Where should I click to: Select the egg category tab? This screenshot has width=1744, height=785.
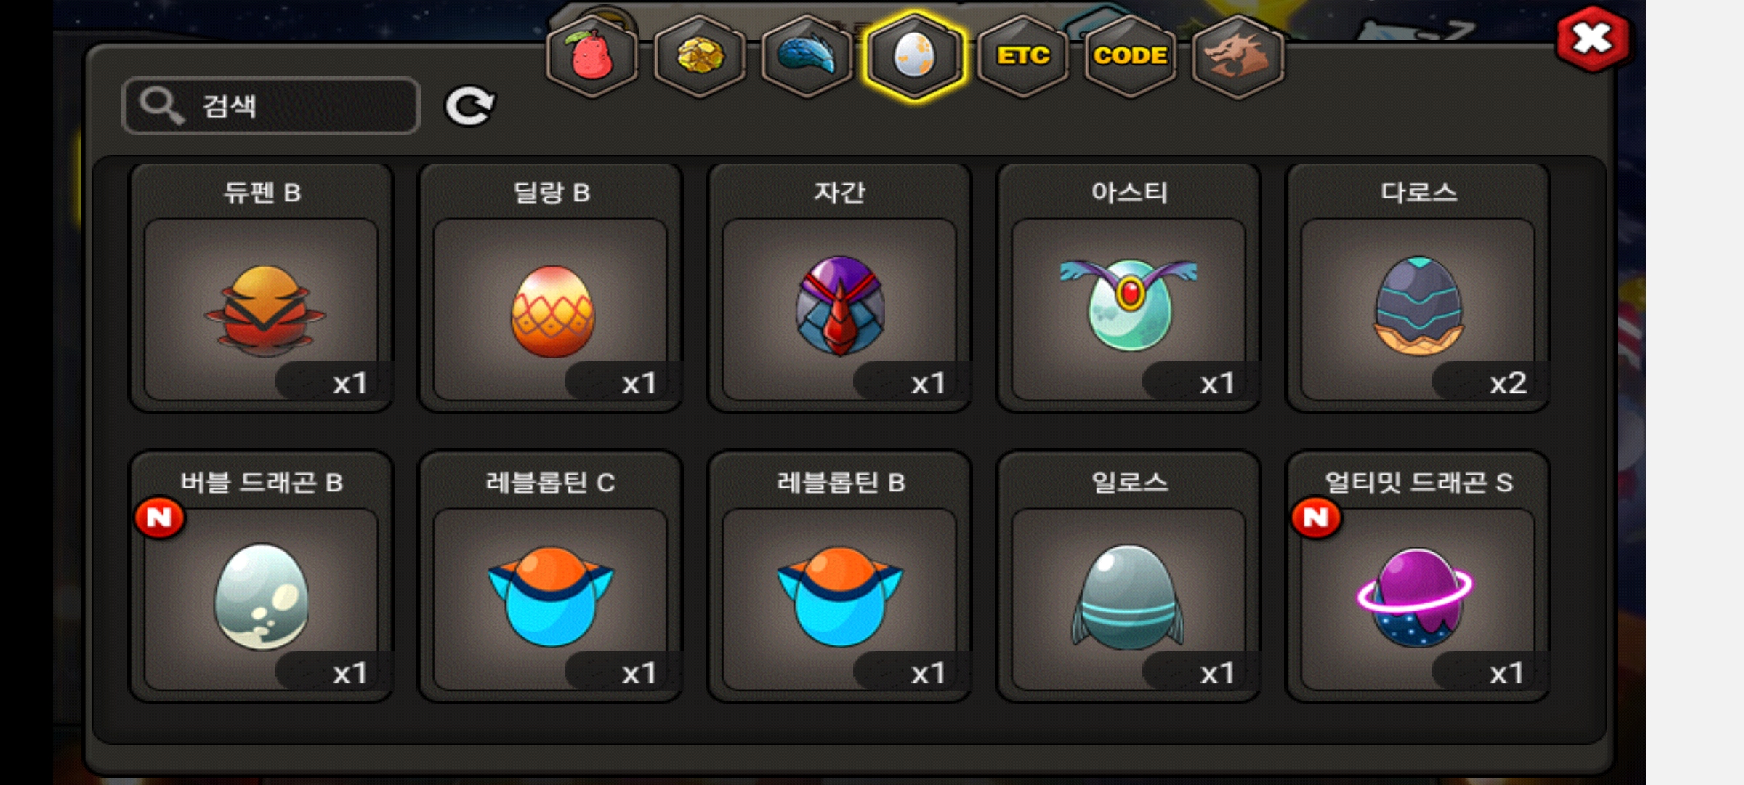[915, 57]
